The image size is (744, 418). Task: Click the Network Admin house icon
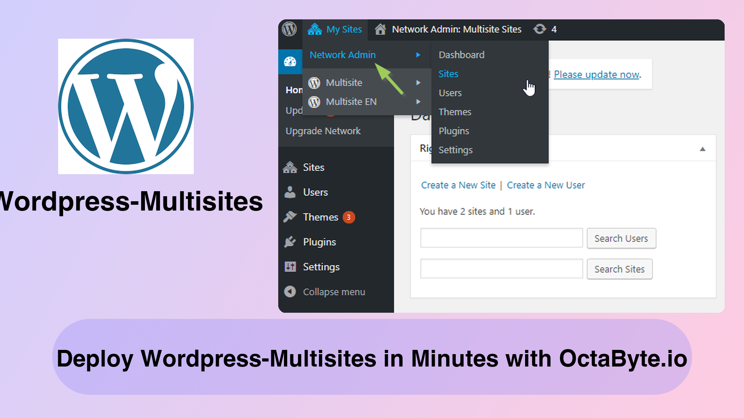pyautogui.click(x=381, y=29)
